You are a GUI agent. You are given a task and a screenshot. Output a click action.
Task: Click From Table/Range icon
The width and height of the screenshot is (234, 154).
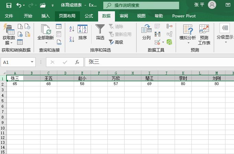[x=20, y=42]
